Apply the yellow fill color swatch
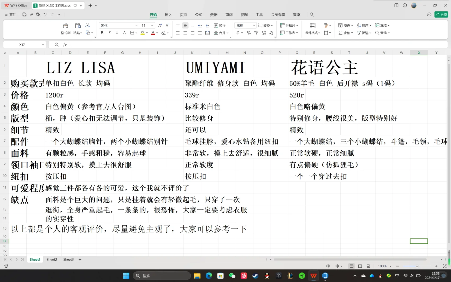 click(143, 33)
